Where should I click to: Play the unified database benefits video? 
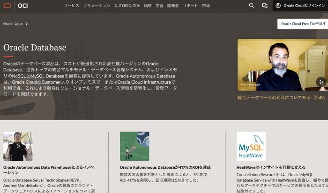coord(321,82)
